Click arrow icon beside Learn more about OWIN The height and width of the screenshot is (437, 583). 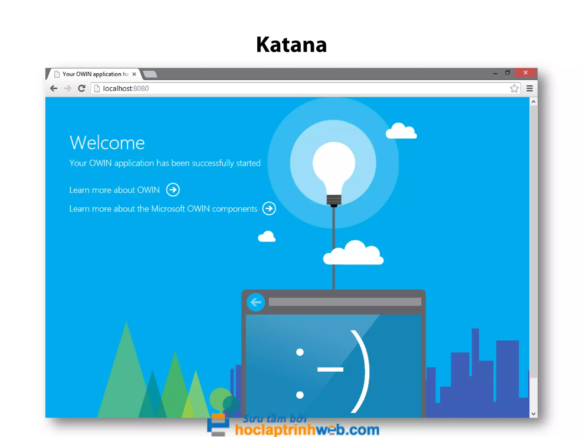point(173,190)
